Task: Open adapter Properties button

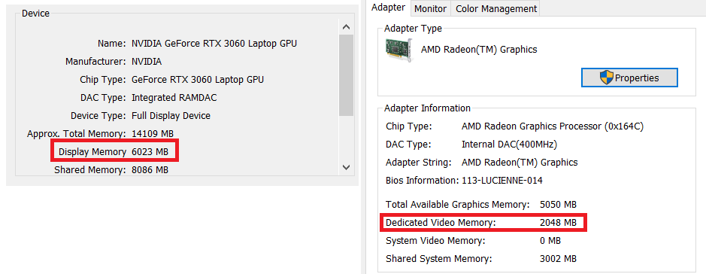Action: point(629,78)
